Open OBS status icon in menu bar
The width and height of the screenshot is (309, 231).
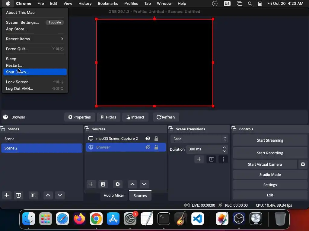[x=215, y=3]
